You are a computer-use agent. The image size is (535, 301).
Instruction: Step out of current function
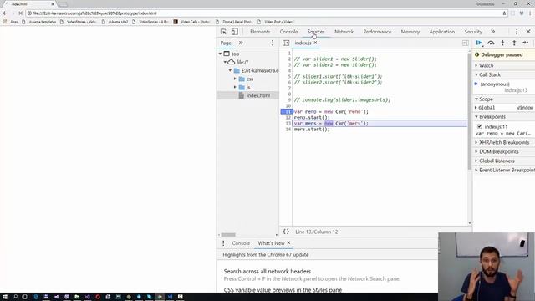point(514,43)
